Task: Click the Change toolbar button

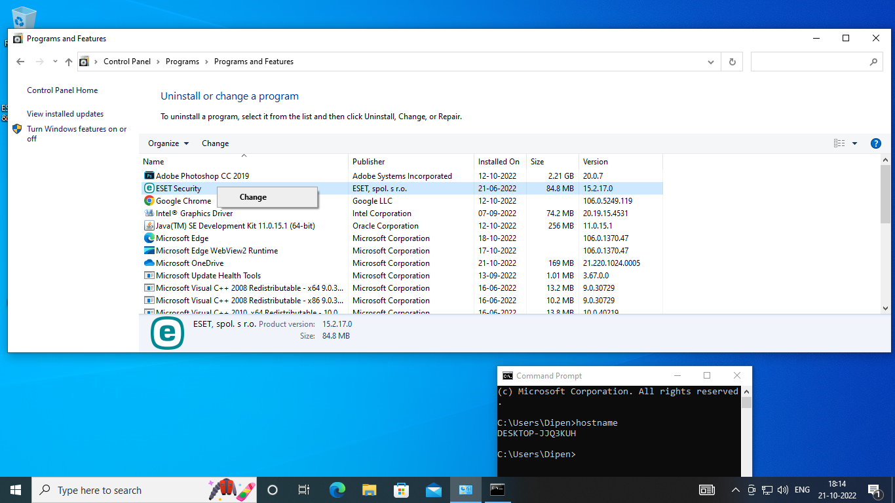Action: point(215,143)
